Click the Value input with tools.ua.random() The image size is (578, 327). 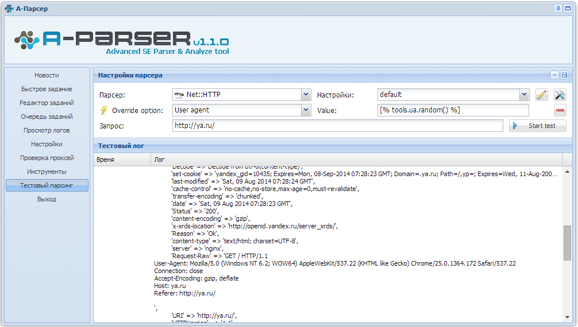453,110
